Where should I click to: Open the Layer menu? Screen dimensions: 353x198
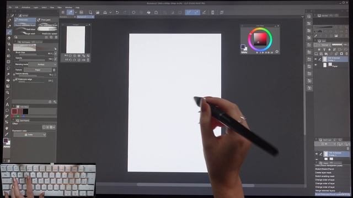click(36, 7)
